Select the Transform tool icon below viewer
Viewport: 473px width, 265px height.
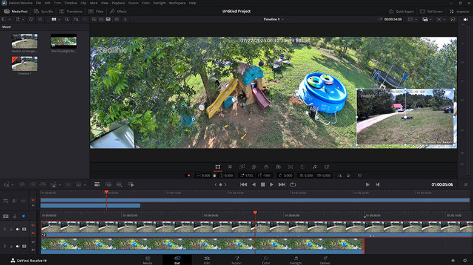[218, 166]
